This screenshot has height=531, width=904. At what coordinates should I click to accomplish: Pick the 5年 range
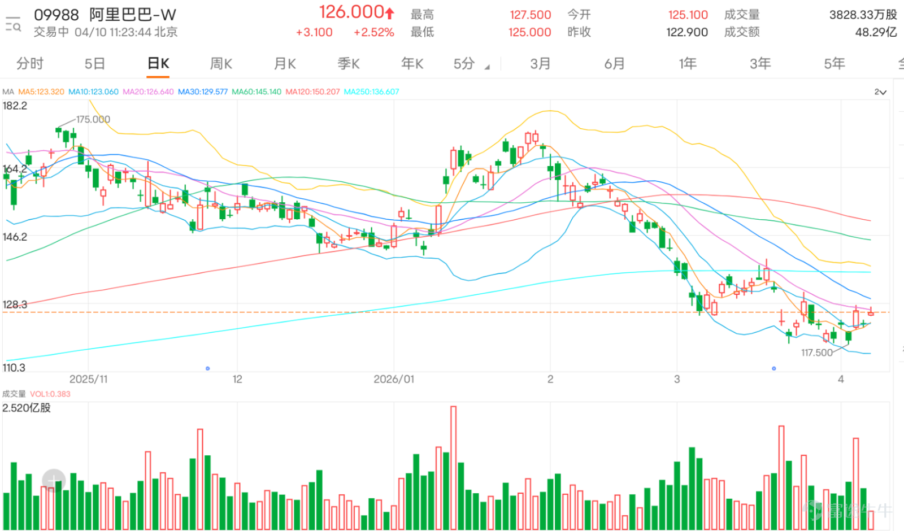pos(835,63)
